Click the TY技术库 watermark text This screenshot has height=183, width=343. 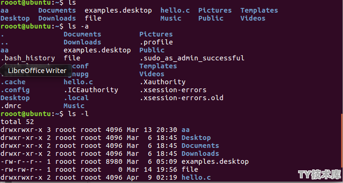coord(320,174)
